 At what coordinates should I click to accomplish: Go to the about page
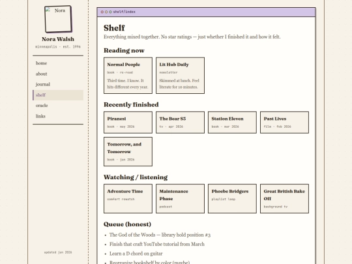click(58, 74)
